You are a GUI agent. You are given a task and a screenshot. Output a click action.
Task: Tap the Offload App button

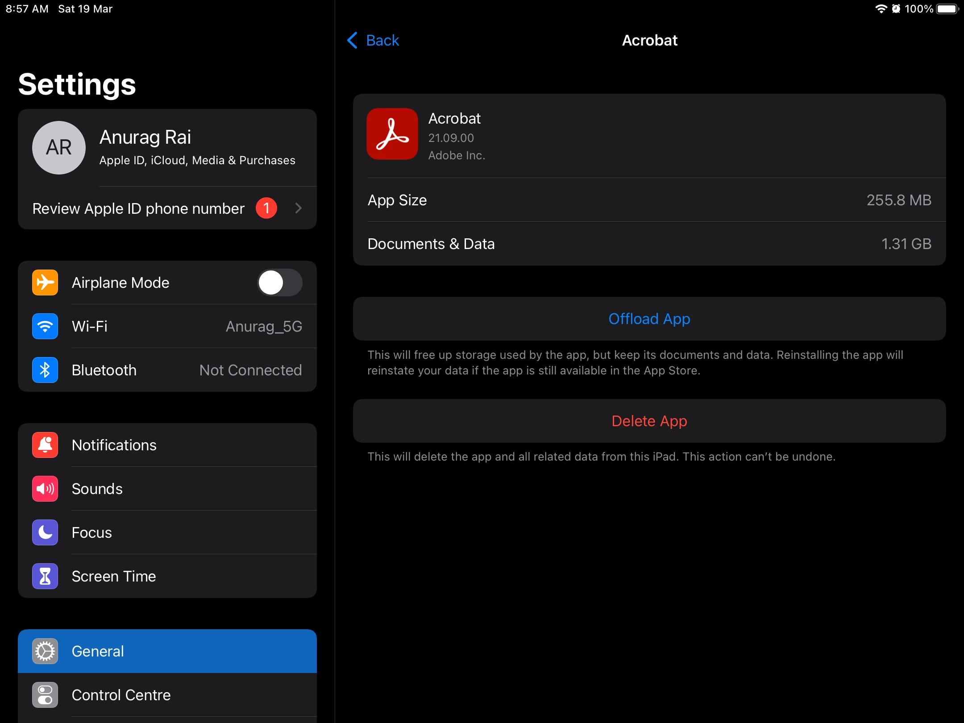click(x=649, y=319)
